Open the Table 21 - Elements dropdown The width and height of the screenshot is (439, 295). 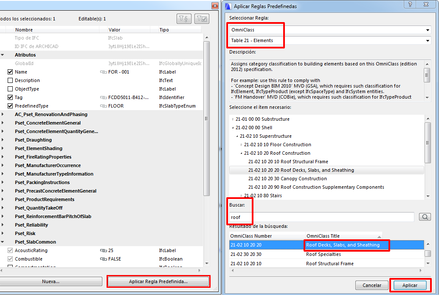click(x=428, y=41)
